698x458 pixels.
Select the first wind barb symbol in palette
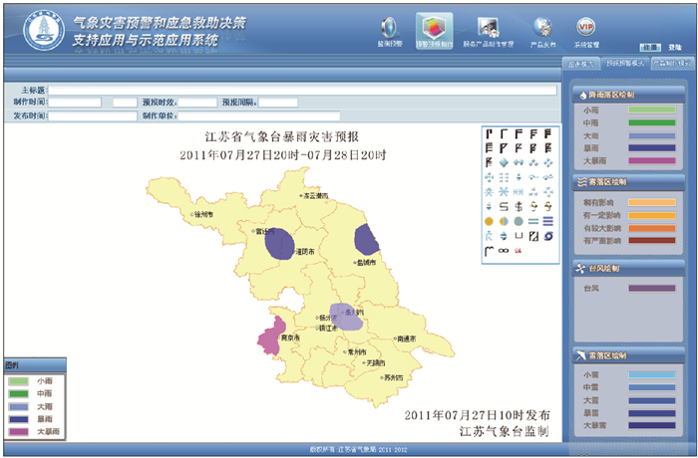(x=489, y=132)
